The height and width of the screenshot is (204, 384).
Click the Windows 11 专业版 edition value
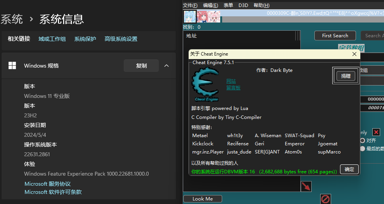click(x=47, y=96)
